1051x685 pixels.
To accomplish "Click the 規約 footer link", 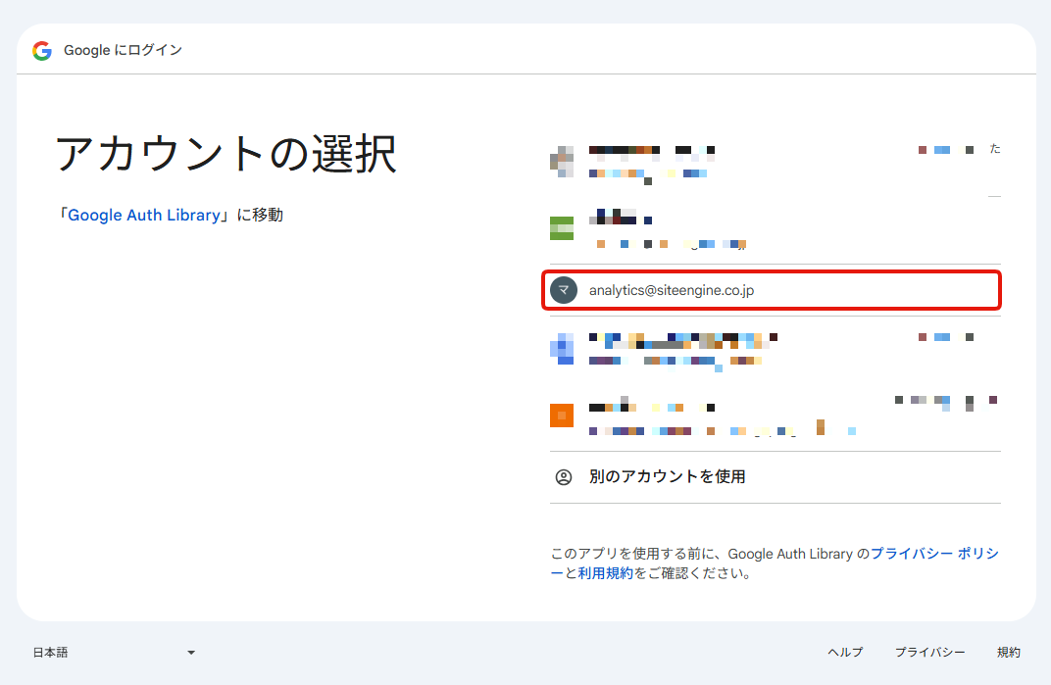I will [1008, 652].
